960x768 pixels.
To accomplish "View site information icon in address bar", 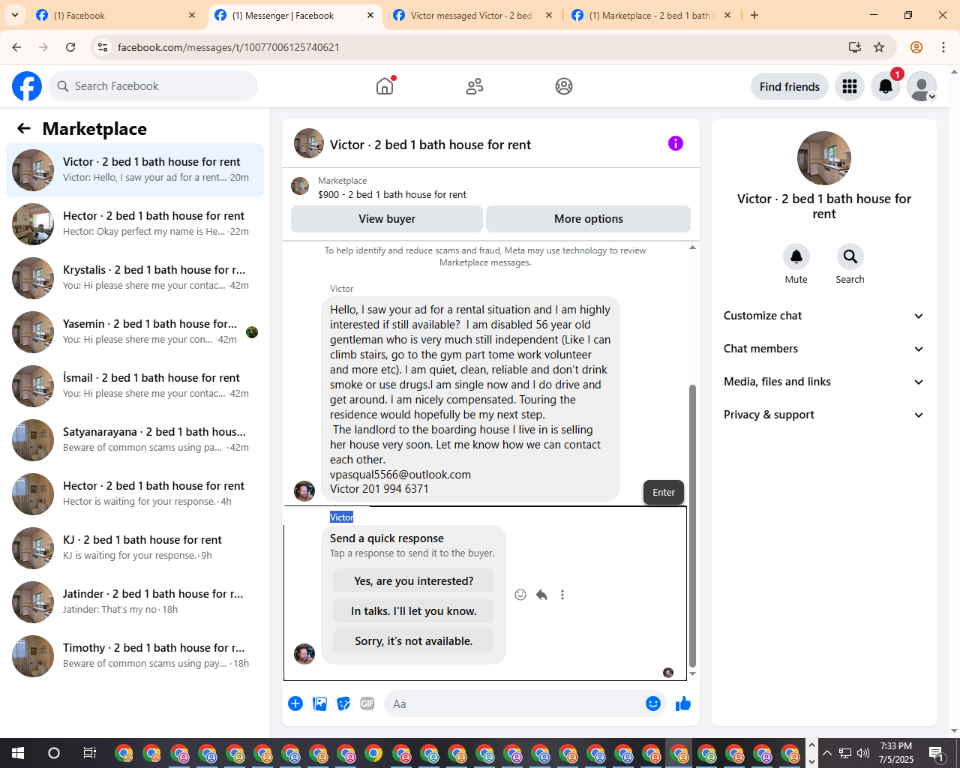I will pyautogui.click(x=103, y=47).
